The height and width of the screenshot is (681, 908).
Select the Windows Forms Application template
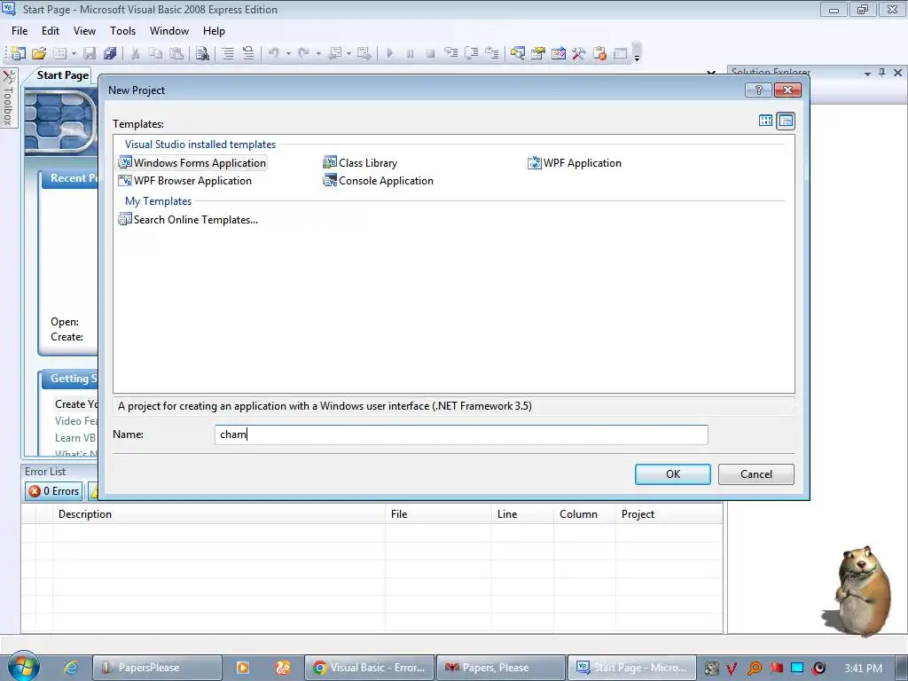point(192,163)
